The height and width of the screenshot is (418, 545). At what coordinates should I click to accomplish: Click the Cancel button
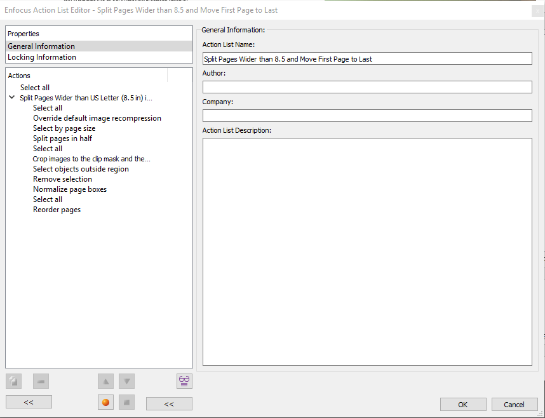(x=514, y=405)
